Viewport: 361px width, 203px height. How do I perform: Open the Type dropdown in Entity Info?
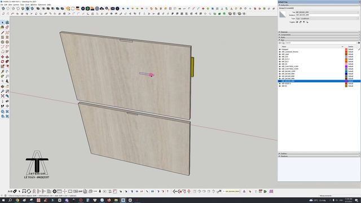point(327,19)
